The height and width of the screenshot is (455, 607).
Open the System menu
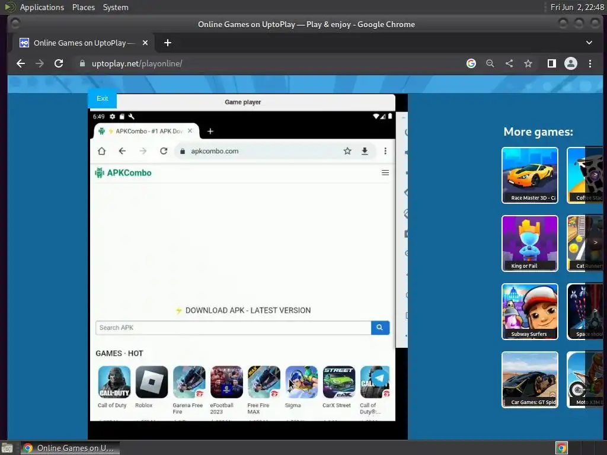116,7
